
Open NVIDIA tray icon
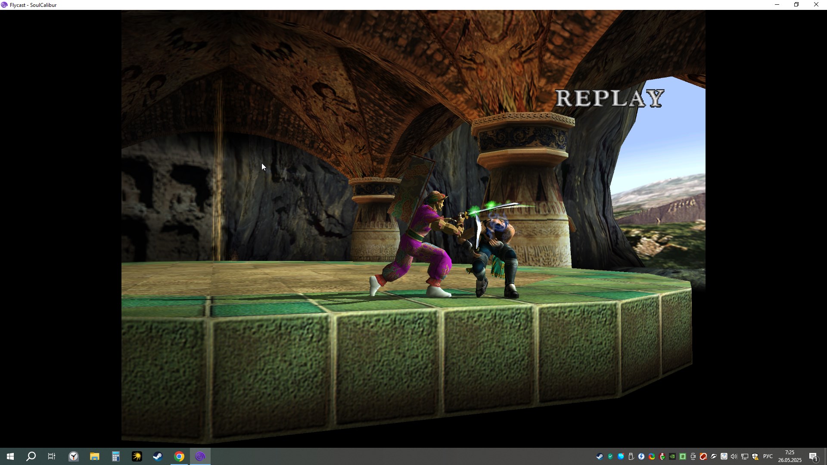pyautogui.click(x=672, y=456)
